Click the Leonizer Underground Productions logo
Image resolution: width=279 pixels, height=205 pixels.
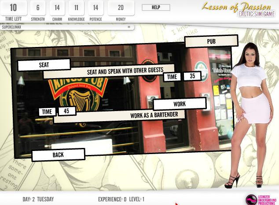coord(261,199)
